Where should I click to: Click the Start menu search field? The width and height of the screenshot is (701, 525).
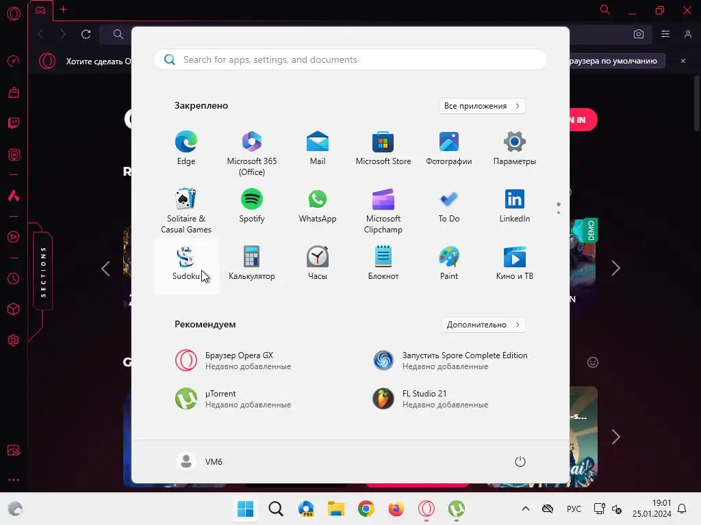point(350,59)
